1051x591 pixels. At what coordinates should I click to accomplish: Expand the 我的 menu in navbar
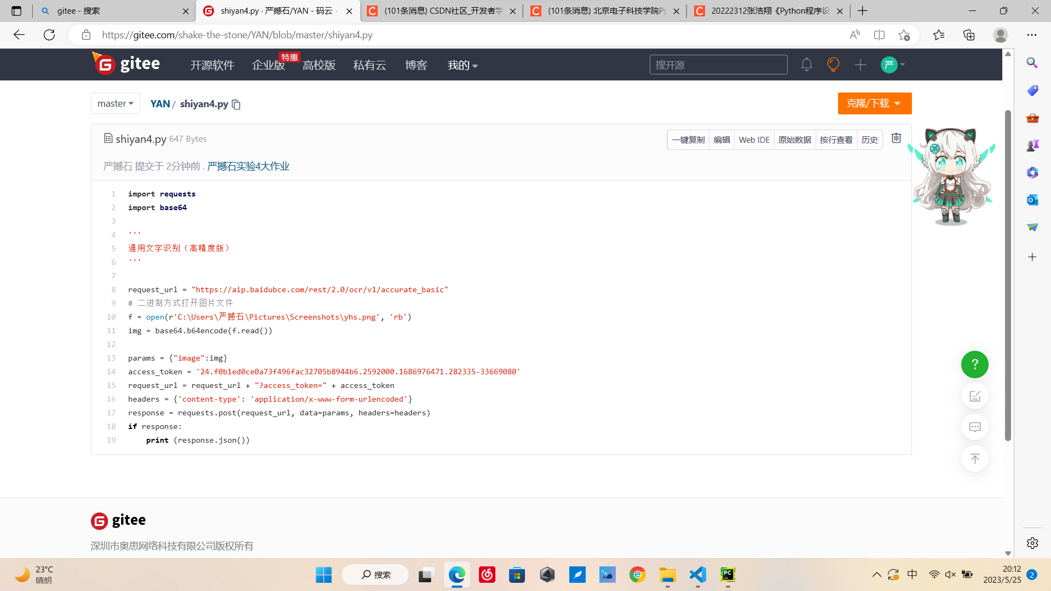[x=463, y=65]
